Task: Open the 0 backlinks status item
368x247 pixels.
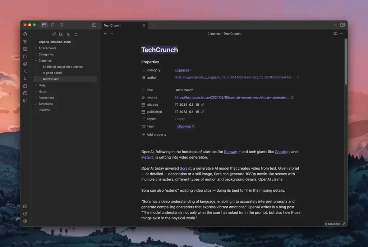Action: 332,224
